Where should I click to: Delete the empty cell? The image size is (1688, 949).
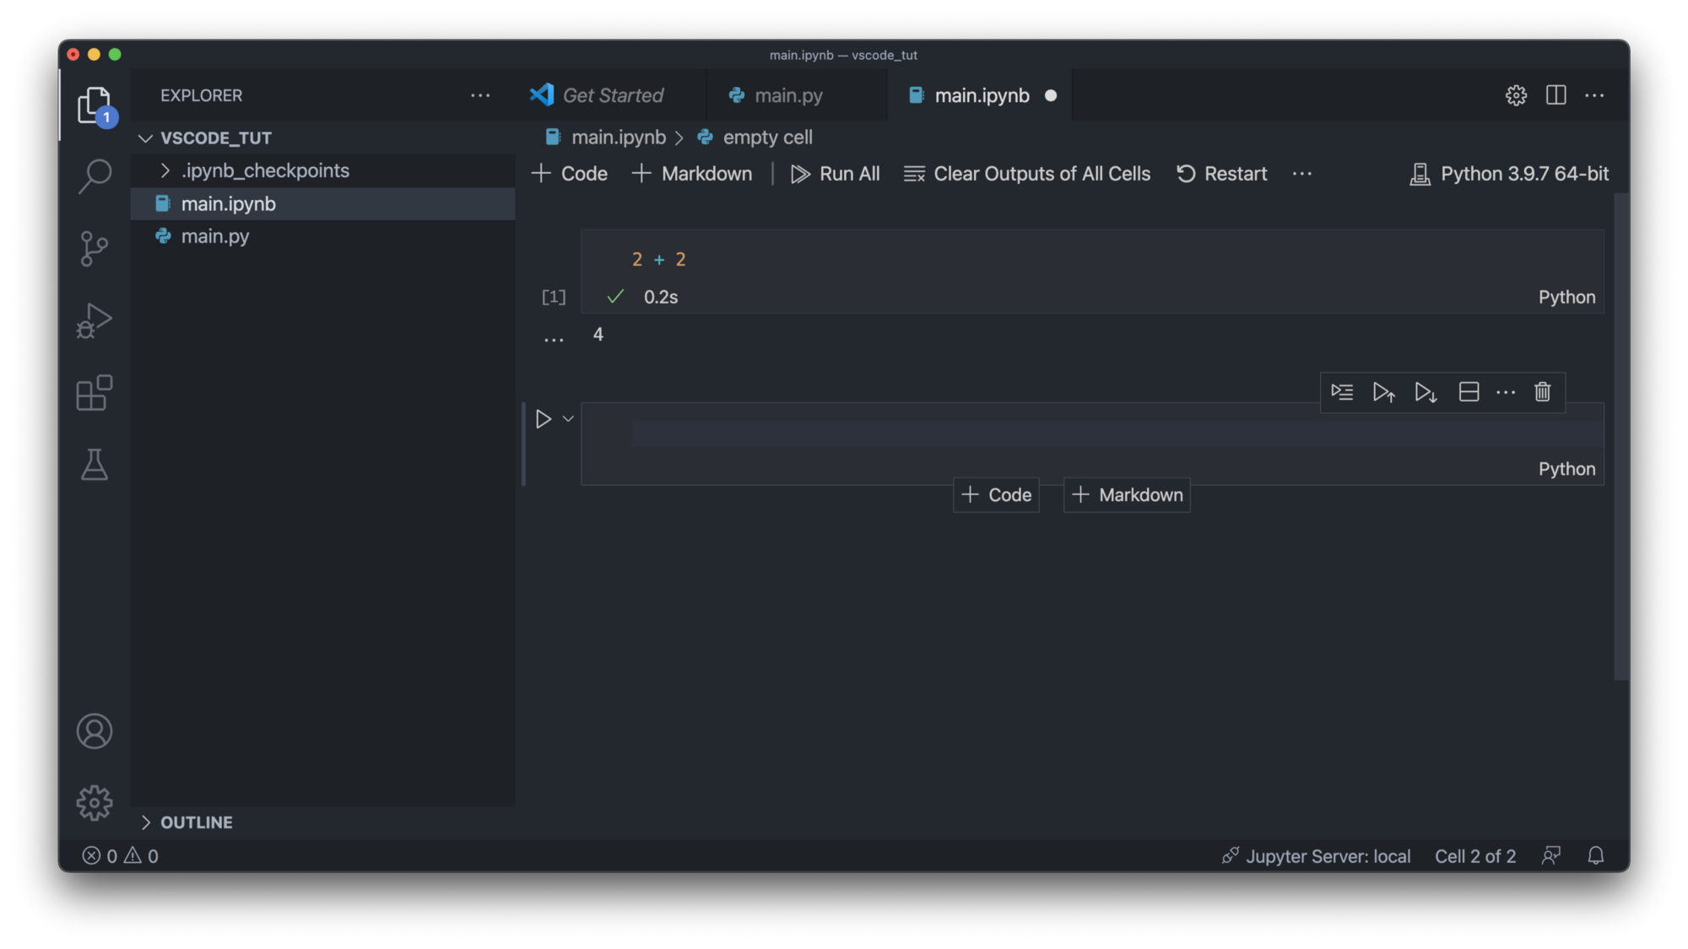coord(1542,392)
